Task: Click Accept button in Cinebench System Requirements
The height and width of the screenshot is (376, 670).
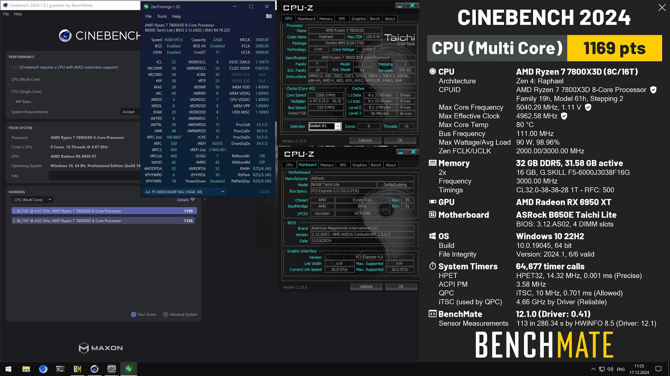Action: [129, 112]
